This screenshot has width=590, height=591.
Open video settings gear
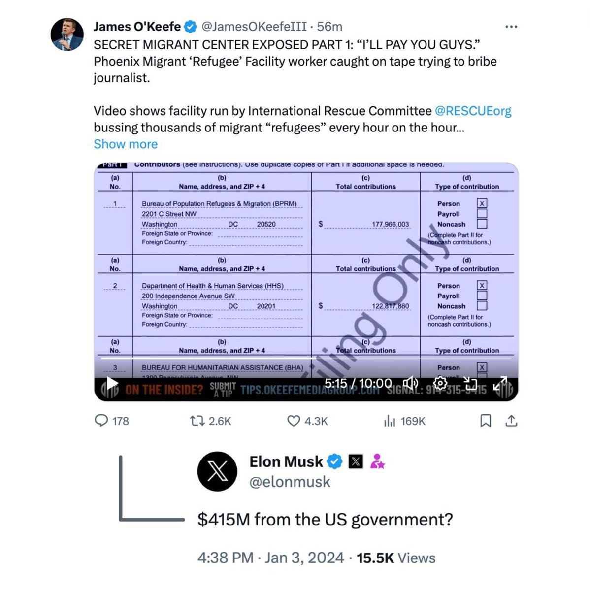pyautogui.click(x=440, y=383)
